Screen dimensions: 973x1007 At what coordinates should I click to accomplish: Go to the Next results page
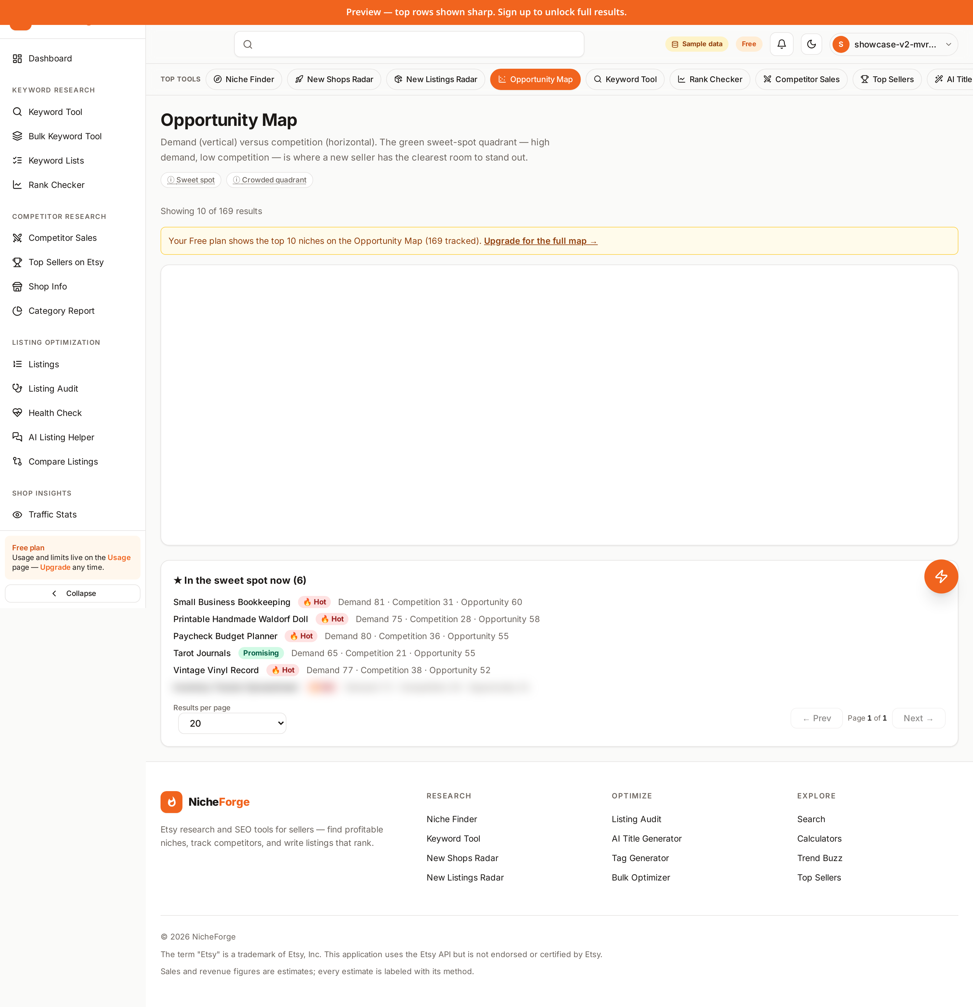(919, 718)
